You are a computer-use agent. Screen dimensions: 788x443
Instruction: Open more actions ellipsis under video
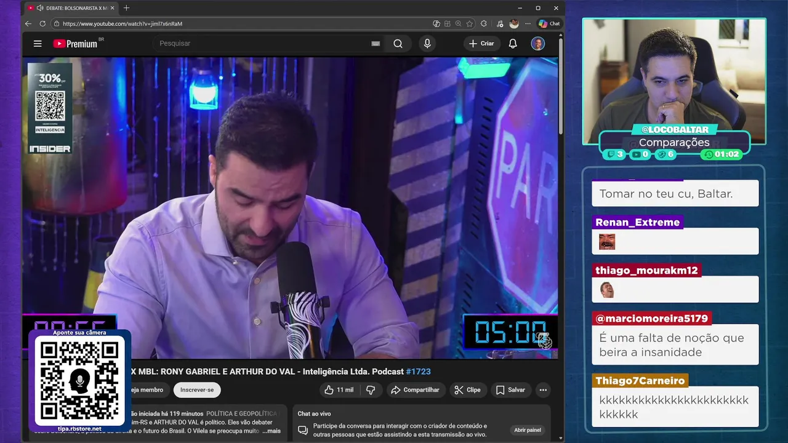click(x=543, y=390)
